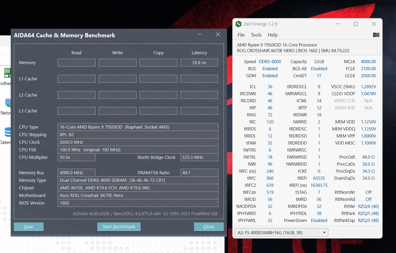Minimize the ZenTimings window
The image size is (396, 253).
point(338,24)
